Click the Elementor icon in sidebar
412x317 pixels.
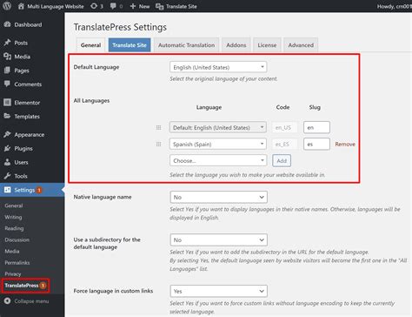[x=8, y=102]
